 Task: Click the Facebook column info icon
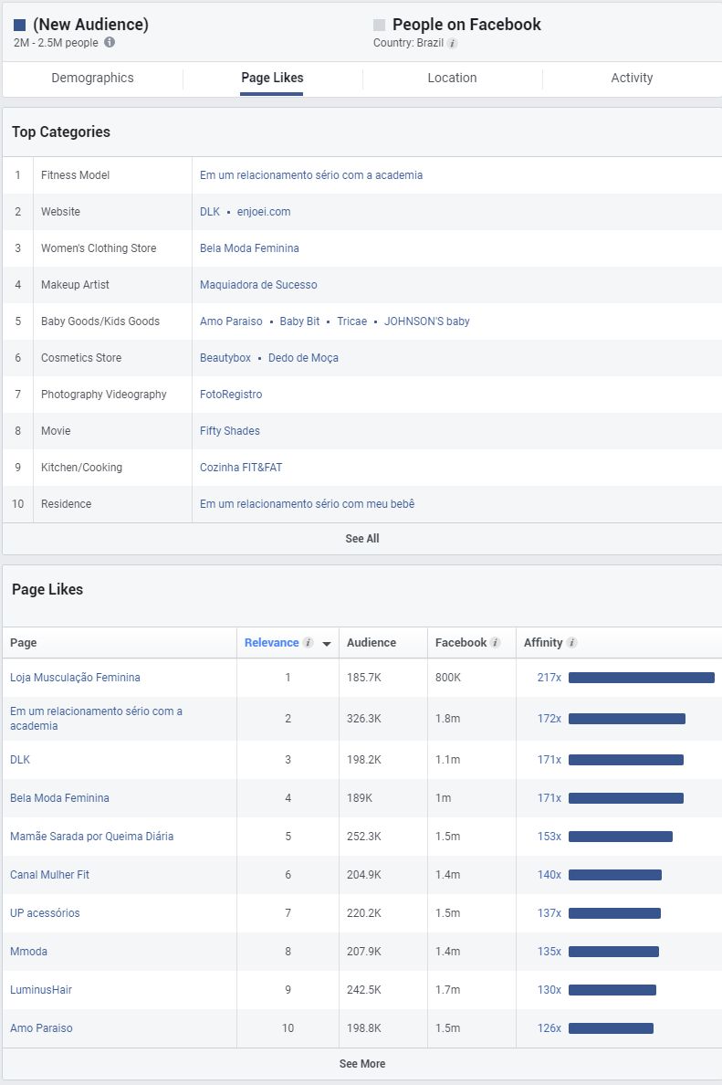tap(496, 643)
